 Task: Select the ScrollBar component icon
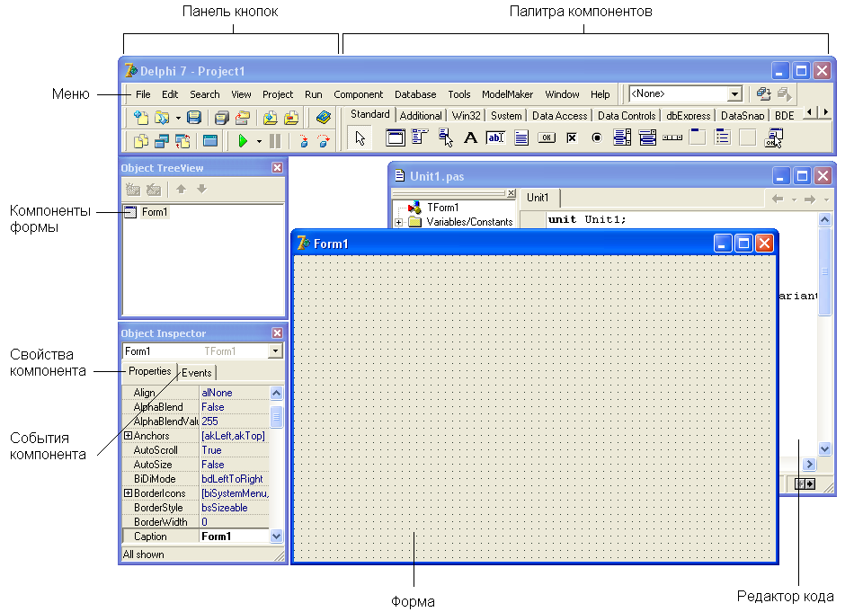coord(672,137)
